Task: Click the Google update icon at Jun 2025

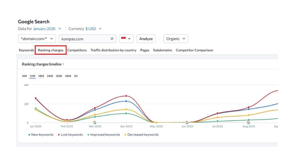Action: click(x=187, y=123)
